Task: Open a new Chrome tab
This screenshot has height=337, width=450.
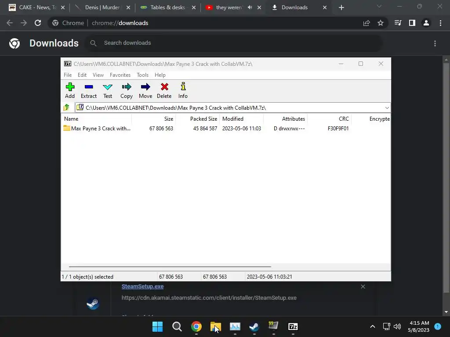Action: pyautogui.click(x=341, y=7)
